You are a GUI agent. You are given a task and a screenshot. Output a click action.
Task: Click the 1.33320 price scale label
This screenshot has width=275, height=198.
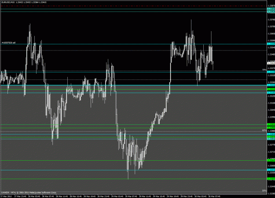(x=271, y=75)
